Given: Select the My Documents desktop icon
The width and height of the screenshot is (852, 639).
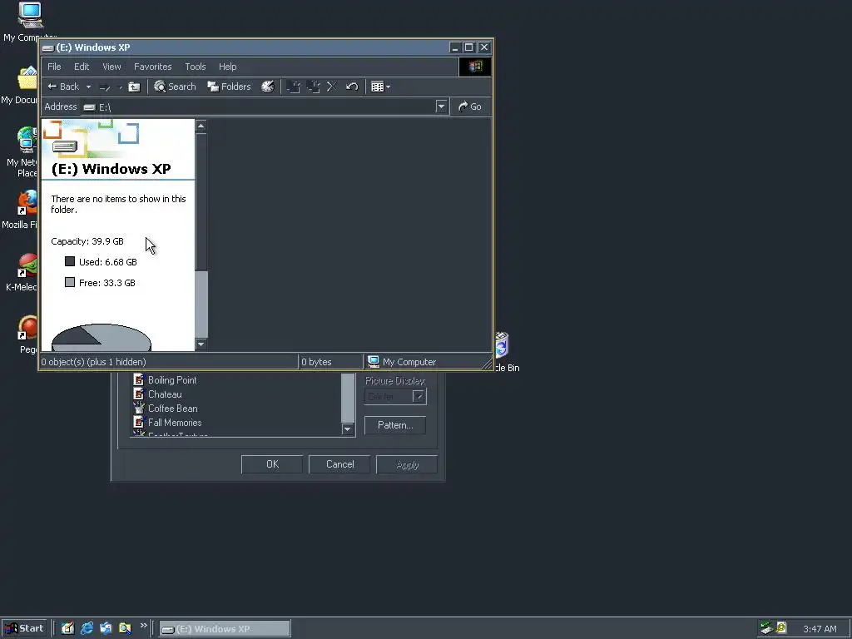Looking at the screenshot, I should coord(27,79).
